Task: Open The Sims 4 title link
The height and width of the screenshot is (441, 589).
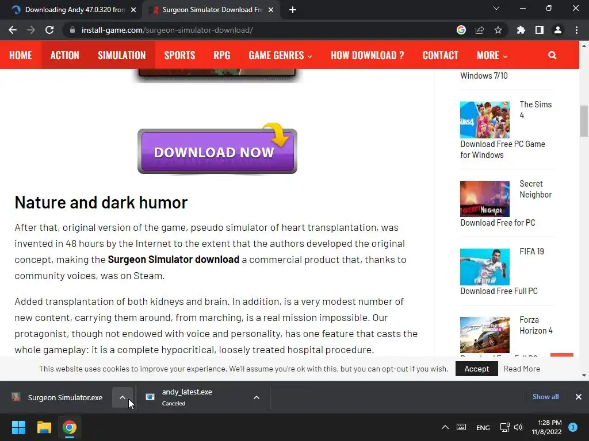Action: tap(536, 110)
